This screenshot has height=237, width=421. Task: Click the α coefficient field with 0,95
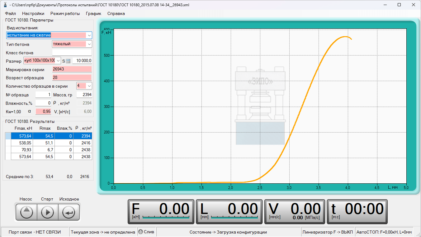pyautogui.click(x=43, y=111)
